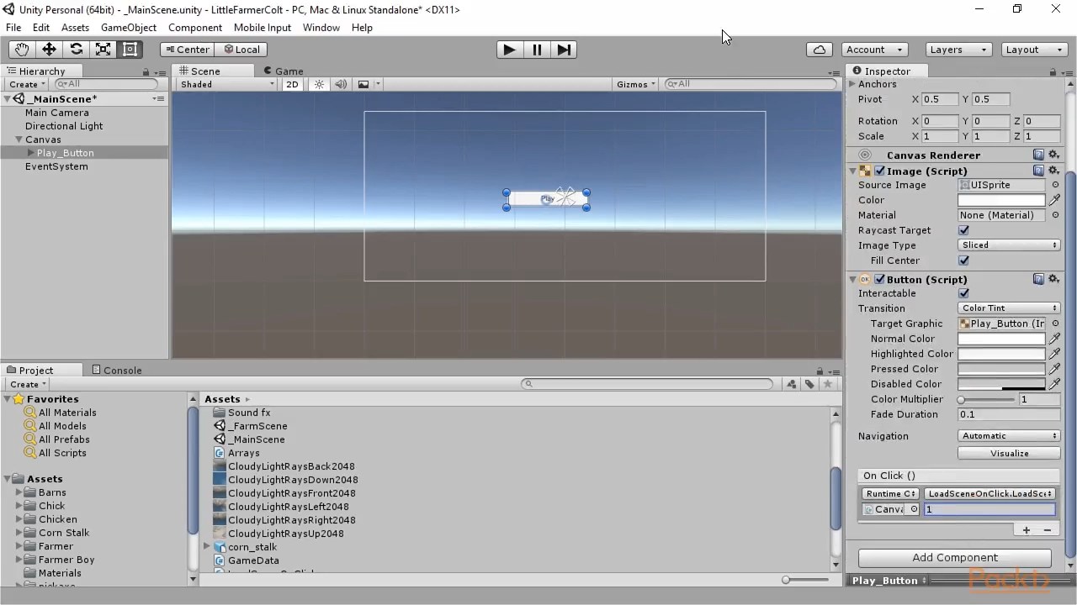The width and height of the screenshot is (1077, 605).
Task: Open the Account dropdown
Action: click(x=875, y=50)
